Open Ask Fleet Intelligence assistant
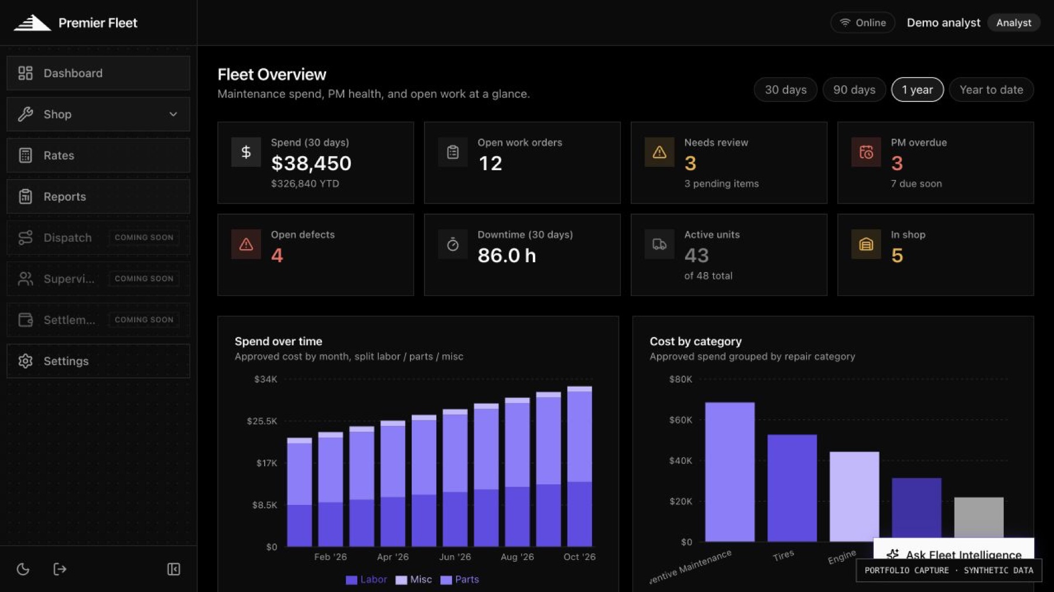 [954, 550]
